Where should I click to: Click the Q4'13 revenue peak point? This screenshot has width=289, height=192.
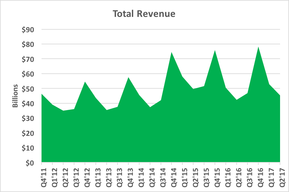click(128, 77)
